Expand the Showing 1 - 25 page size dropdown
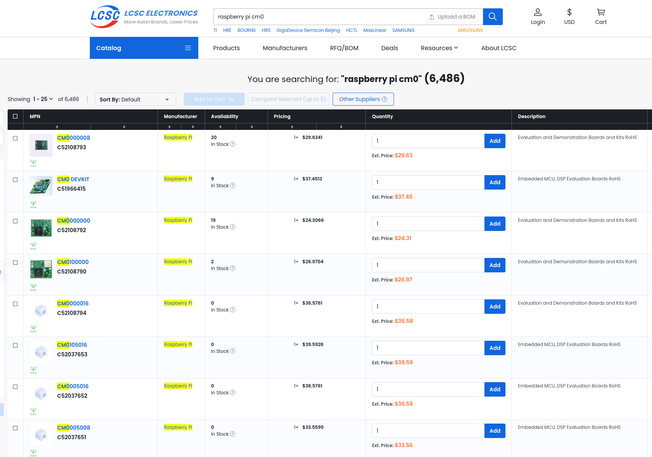The image size is (652, 457). click(43, 99)
